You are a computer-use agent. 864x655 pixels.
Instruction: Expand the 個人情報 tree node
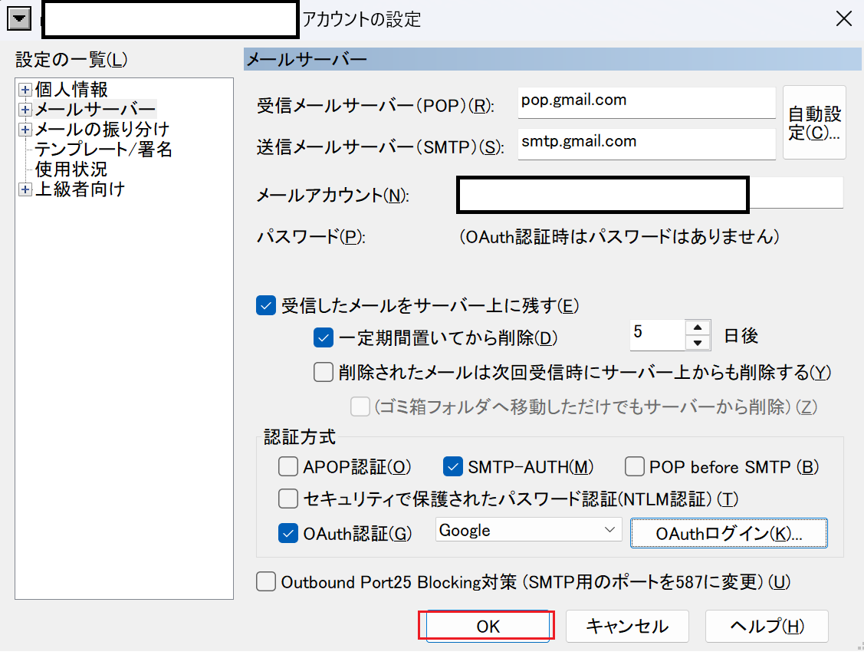[25, 91]
